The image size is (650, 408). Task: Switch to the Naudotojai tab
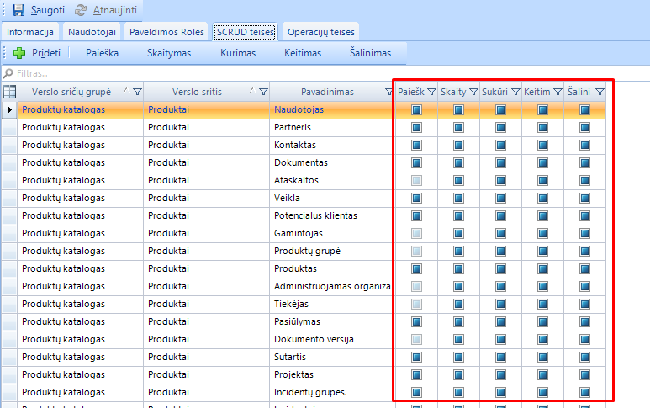coord(92,32)
